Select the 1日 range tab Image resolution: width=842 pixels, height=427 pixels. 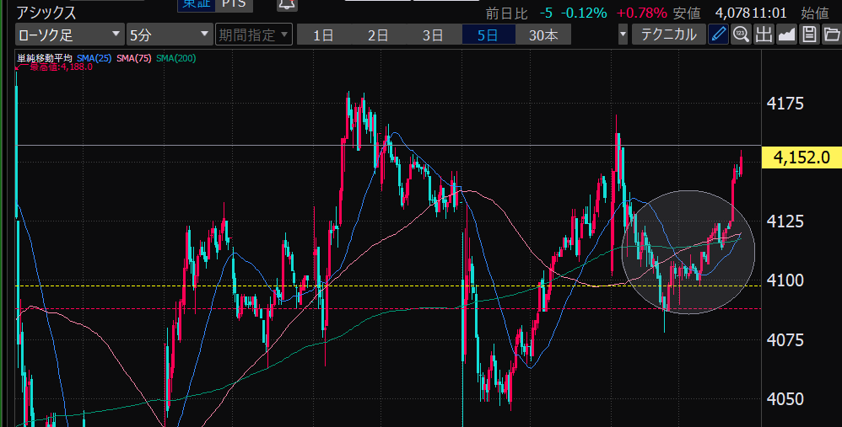coord(323,35)
